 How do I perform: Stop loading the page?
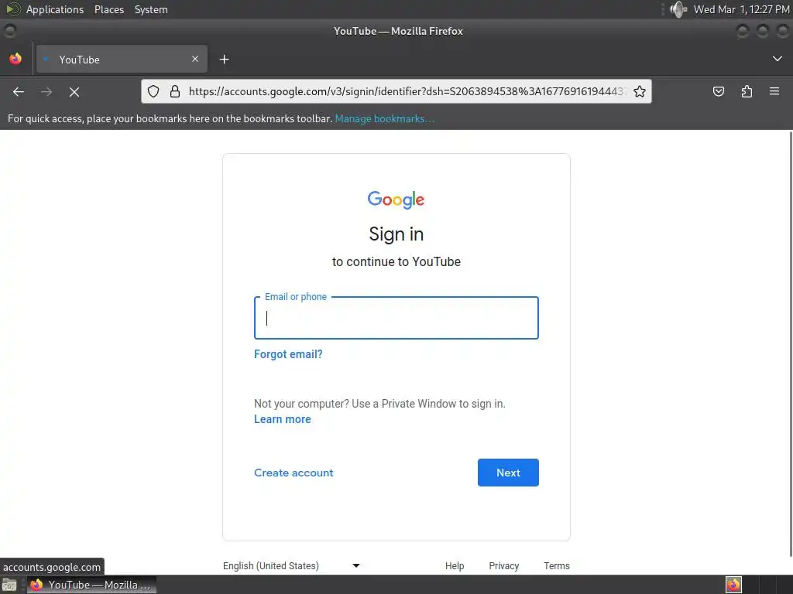[x=74, y=92]
